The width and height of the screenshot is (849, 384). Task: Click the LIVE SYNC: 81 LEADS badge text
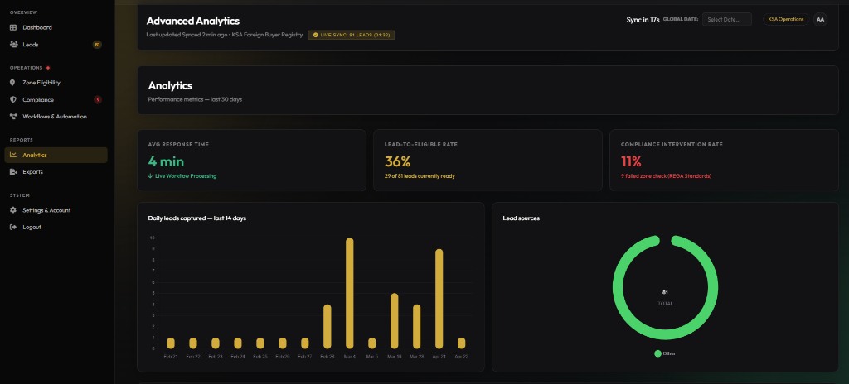point(356,35)
